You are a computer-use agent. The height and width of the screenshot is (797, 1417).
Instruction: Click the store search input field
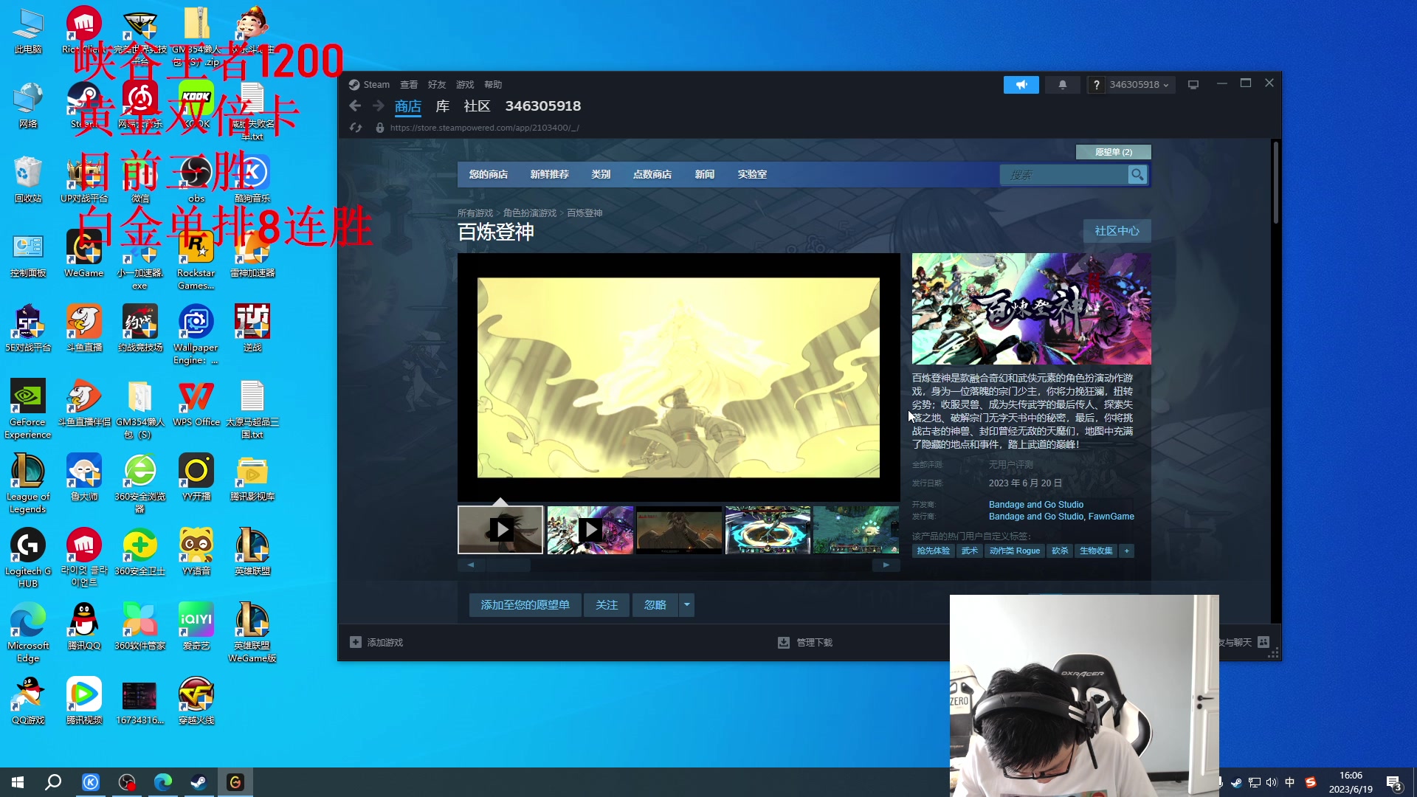1064,175
